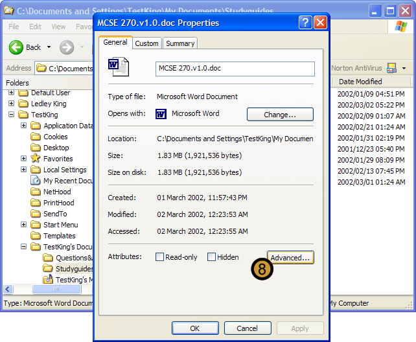The height and width of the screenshot is (342, 416).
Task: Switch to the Custom tab
Action: coord(146,43)
